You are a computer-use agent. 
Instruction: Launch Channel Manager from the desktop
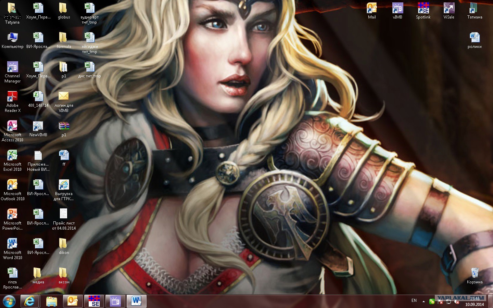pyautogui.click(x=12, y=73)
